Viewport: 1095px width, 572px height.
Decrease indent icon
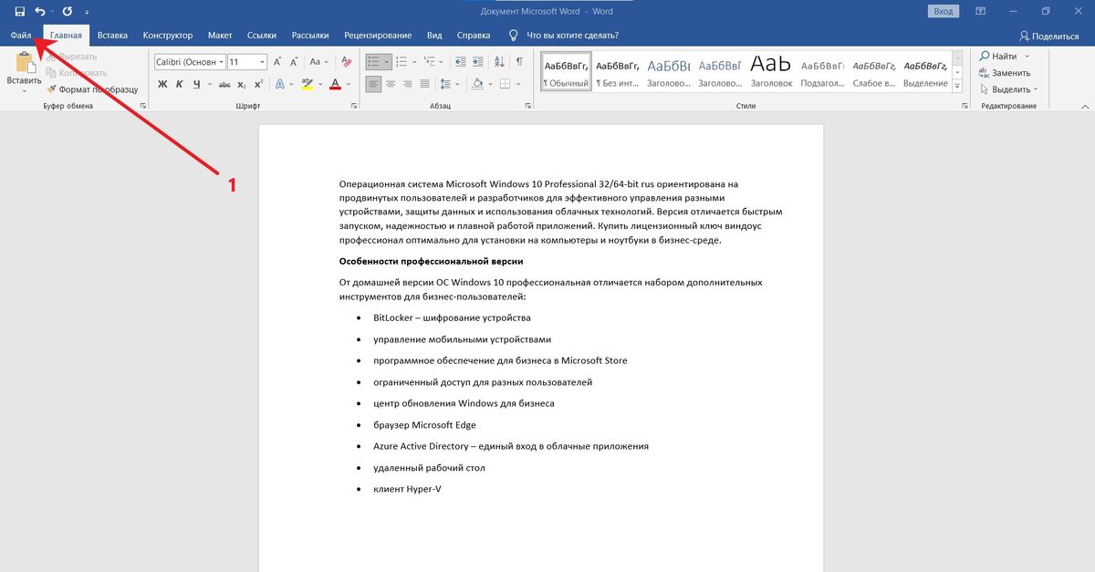coord(461,62)
